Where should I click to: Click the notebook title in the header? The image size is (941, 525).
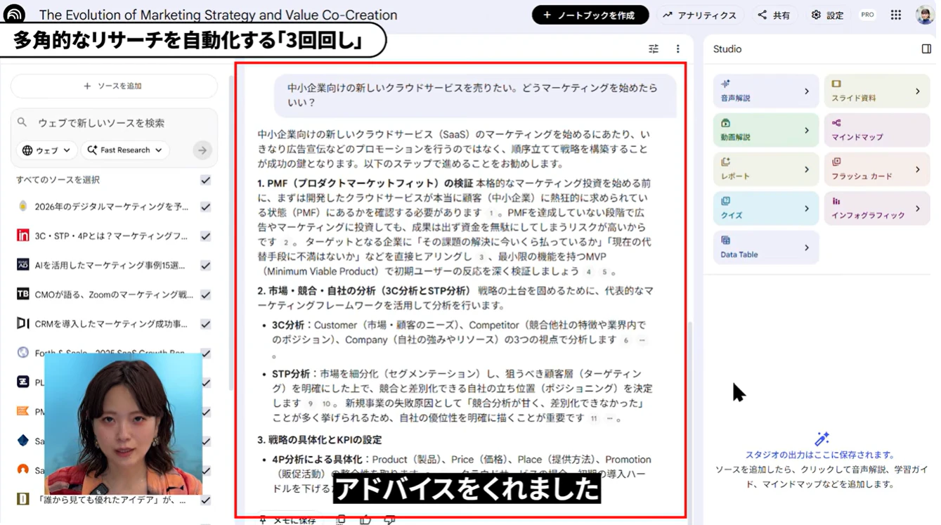tap(218, 15)
